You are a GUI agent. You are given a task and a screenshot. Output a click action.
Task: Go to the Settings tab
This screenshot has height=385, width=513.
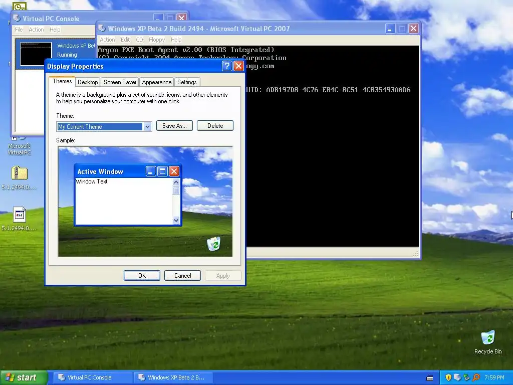(x=187, y=82)
